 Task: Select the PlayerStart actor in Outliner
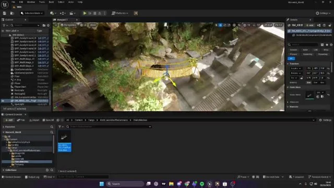pyautogui.click(x=20, y=87)
